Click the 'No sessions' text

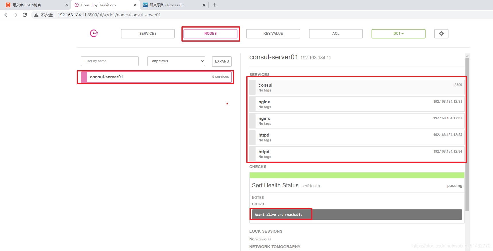pos(260,239)
